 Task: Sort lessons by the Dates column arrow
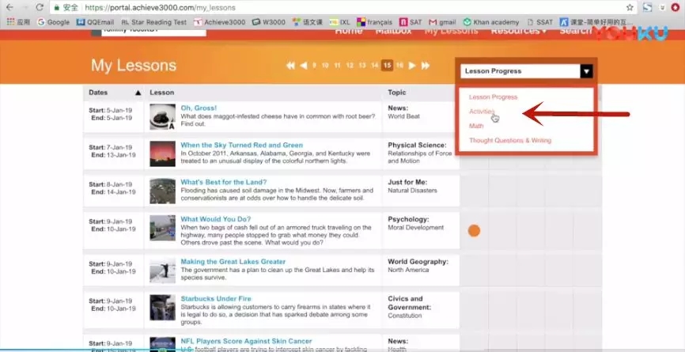click(138, 93)
